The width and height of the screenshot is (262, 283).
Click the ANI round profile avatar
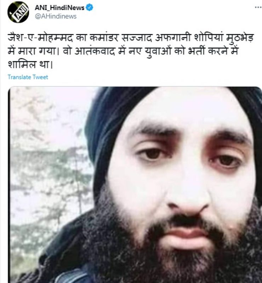pyautogui.click(x=18, y=12)
